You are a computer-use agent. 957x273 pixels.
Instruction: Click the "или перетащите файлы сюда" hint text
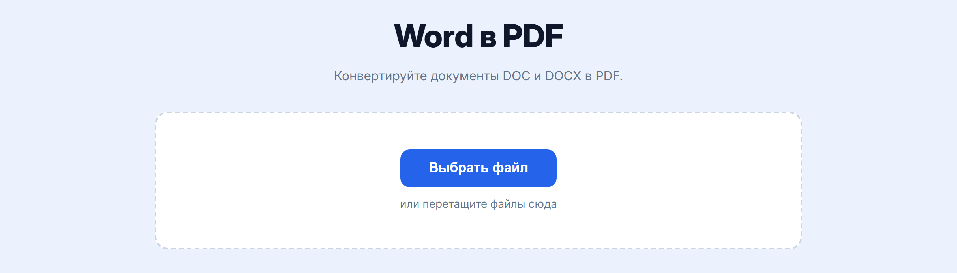coord(478,204)
